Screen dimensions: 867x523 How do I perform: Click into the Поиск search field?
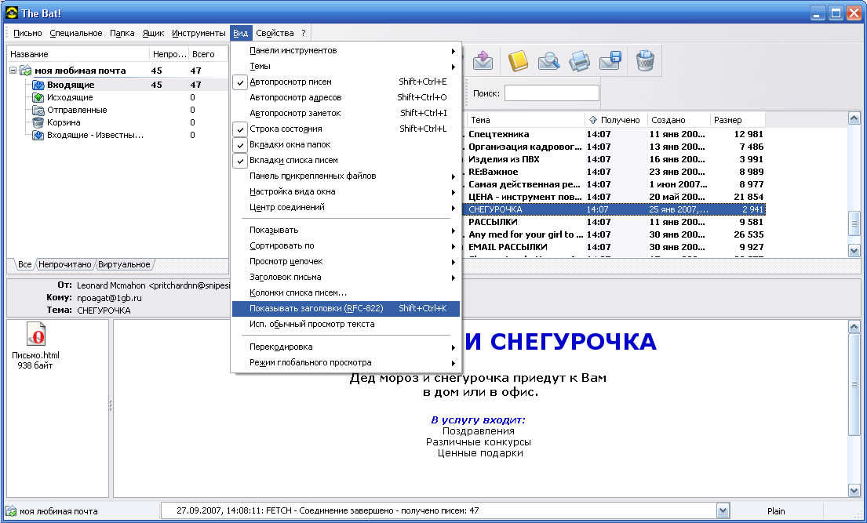click(x=552, y=93)
